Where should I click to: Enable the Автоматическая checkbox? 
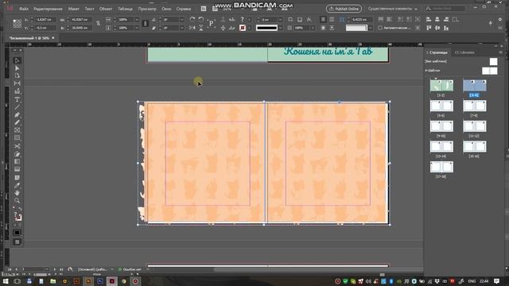(380, 29)
